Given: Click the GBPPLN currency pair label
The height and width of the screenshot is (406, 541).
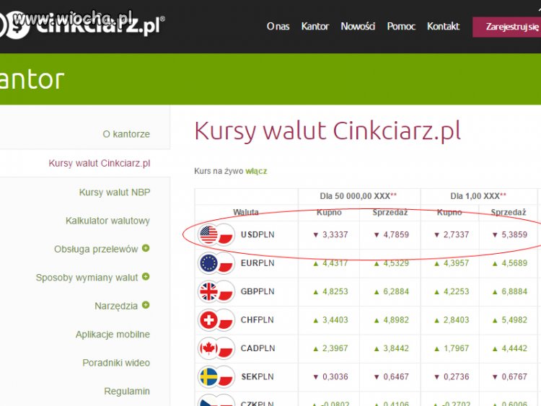Looking at the screenshot, I should coord(258,291).
